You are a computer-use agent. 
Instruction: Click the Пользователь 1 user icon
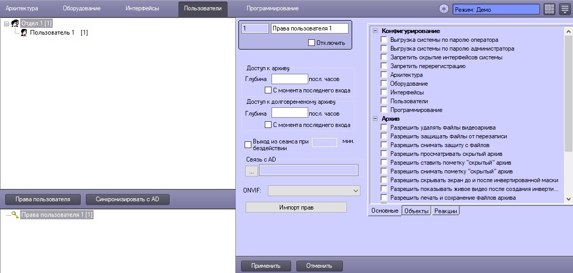(23, 33)
